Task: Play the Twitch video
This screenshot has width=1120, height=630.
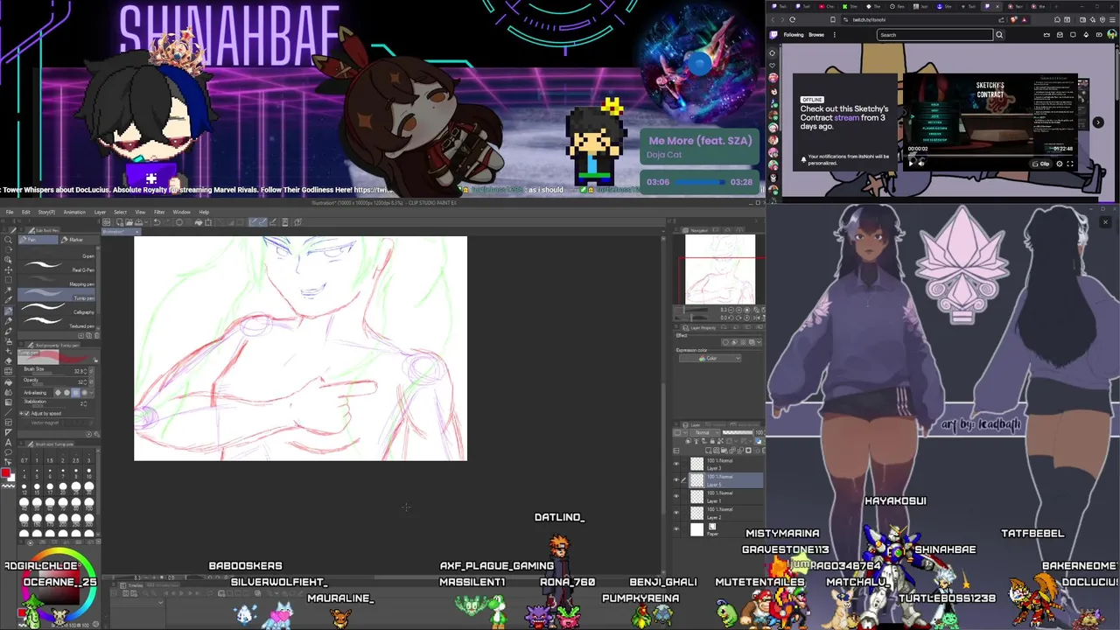Action: click(x=911, y=164)
